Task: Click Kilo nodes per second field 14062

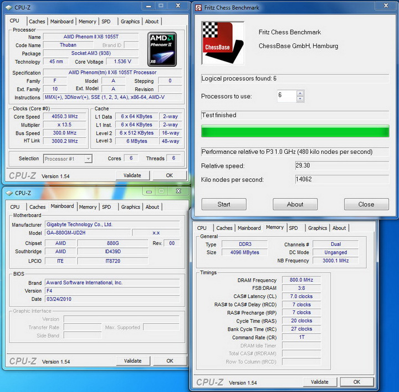Action: click(x=342, y=179)
